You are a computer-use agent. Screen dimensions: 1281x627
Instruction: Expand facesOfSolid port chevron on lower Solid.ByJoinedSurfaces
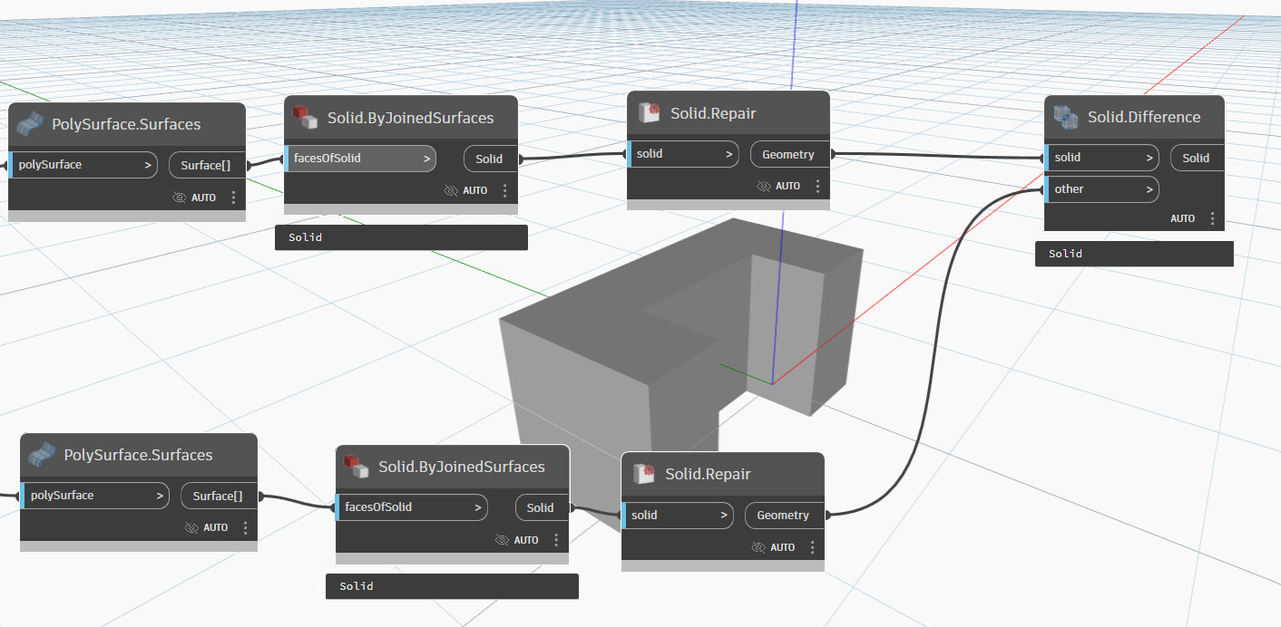pyautogui.click(x=478, y=507)
